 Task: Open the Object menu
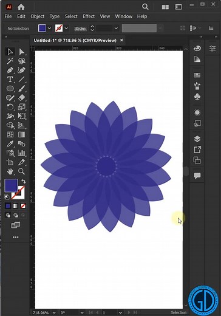38,16
